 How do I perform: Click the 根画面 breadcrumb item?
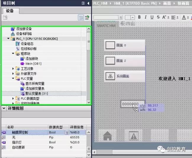[183, 3]
